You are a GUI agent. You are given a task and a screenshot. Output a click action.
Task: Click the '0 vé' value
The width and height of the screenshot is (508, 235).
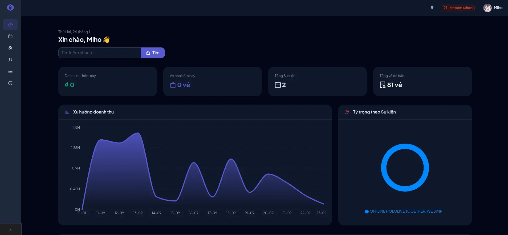(184, 85)
